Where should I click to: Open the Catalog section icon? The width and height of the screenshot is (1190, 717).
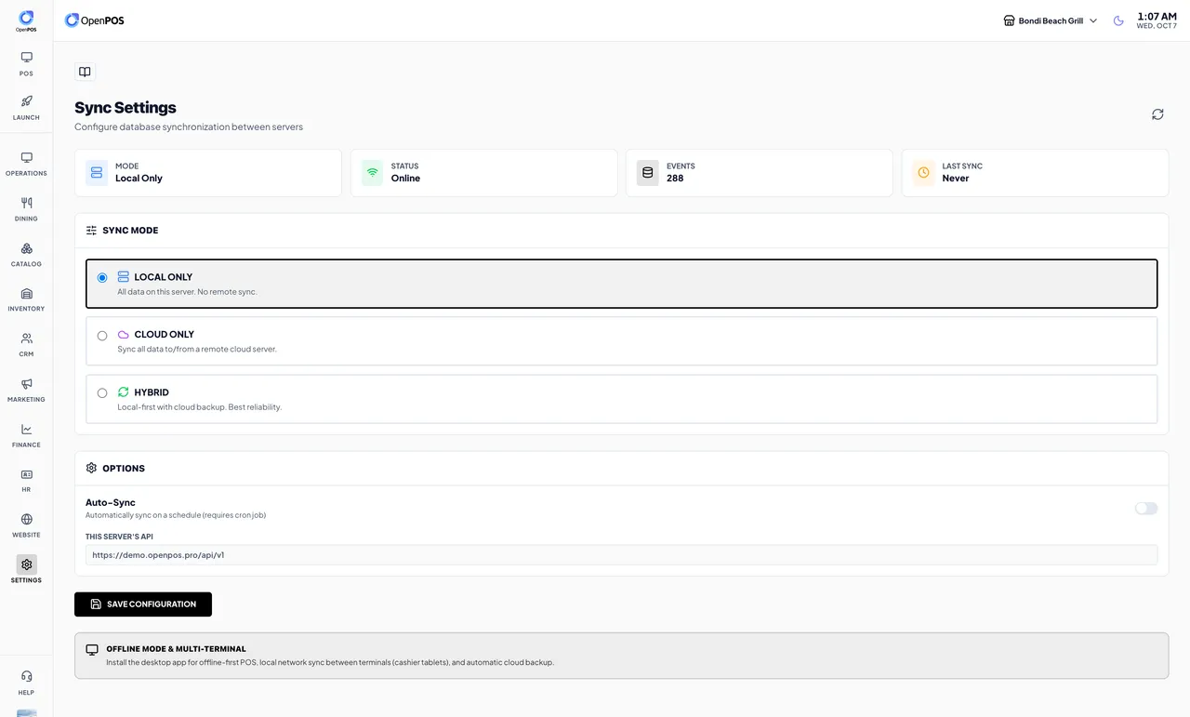26,248
